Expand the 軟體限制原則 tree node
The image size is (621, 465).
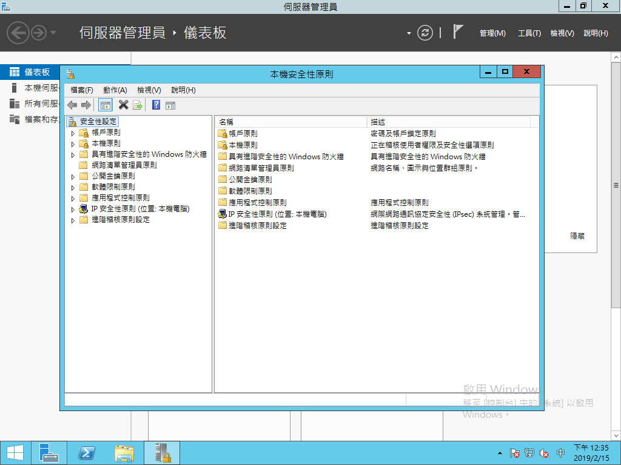tap(73, 188)
